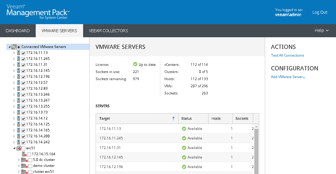Click the Target column ascending sort arrow
Screen dimensions: 336x174
(173, 119)
